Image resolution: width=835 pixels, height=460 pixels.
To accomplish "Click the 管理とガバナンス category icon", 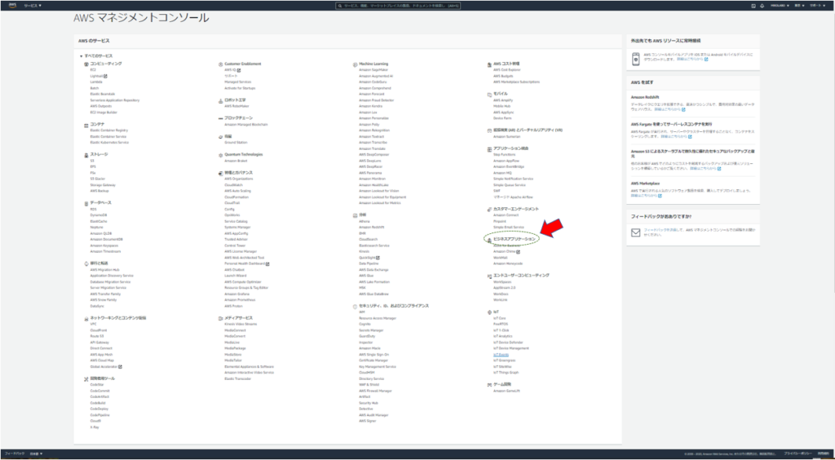I will click(220, 173).
